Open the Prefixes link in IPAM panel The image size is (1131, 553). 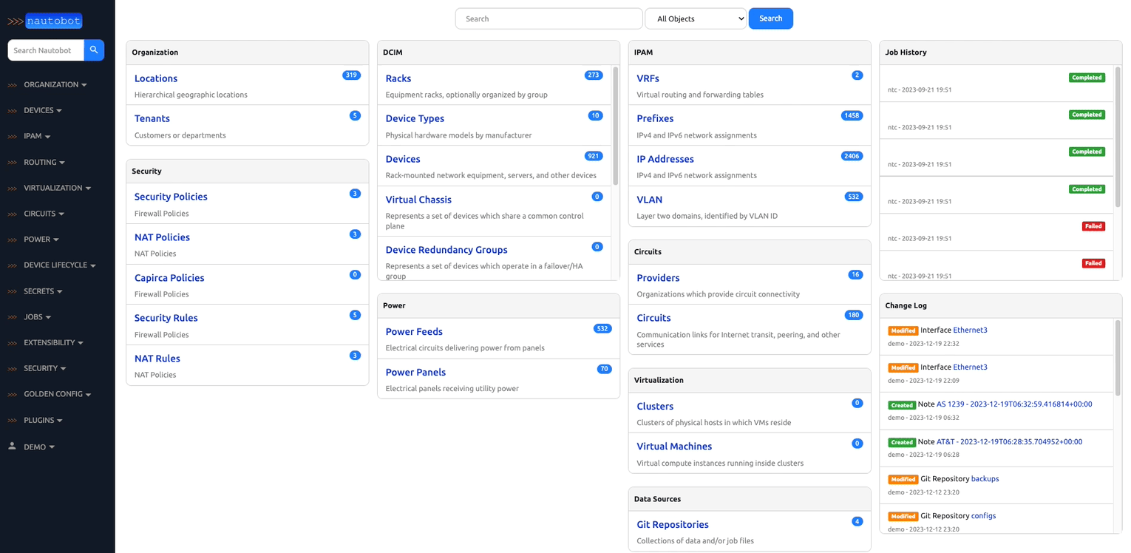click(655, 118)
